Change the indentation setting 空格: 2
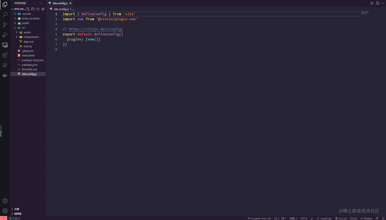 [x=293, y=218]
